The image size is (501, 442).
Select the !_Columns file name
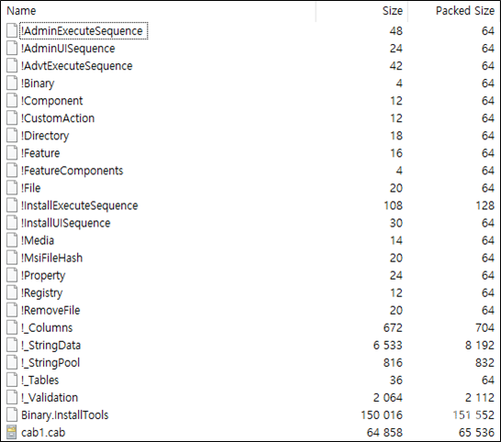click(x=47, y=327)
